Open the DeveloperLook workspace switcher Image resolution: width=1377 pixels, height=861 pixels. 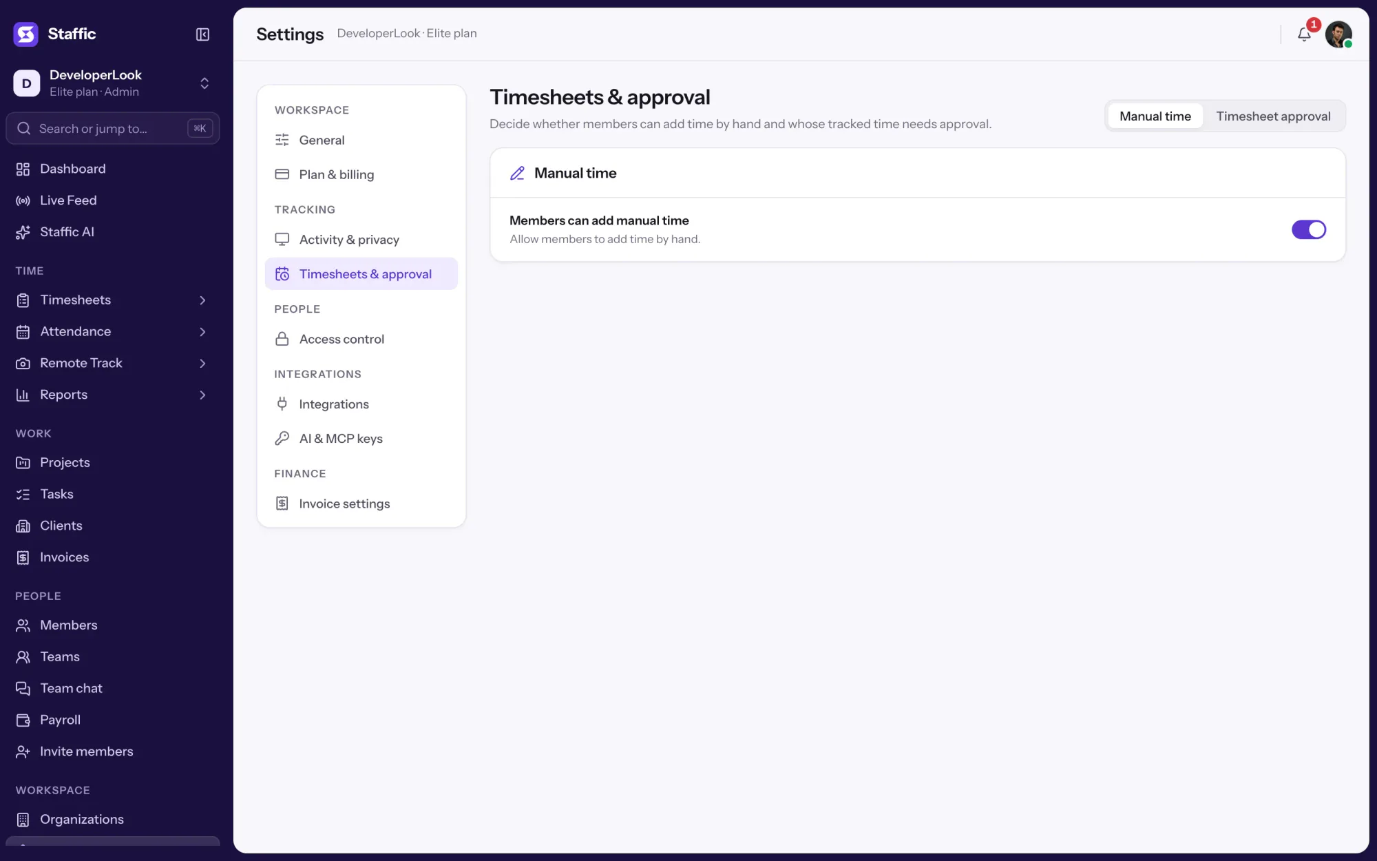(x=113, y=83)
